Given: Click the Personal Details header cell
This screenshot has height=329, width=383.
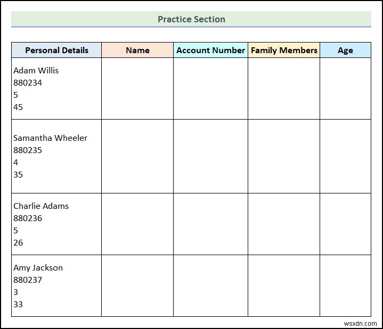Looking at the screenshot, I should [x=56, y=50].
